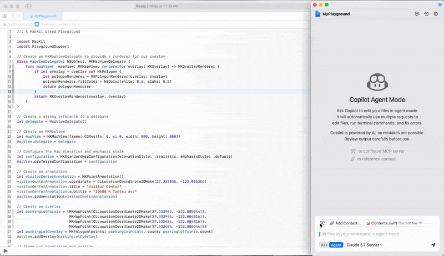Image resolution: width=444 pixels, height=256 pixels.
Task: Run the playground with play button
Action: coord(6,250)
